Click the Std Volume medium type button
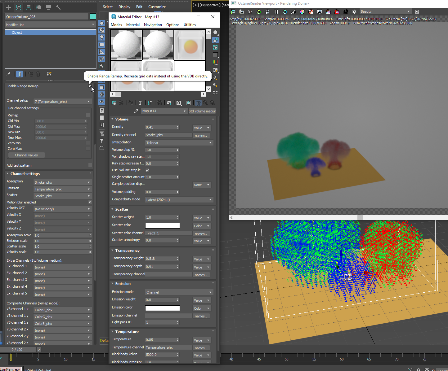 pyautogui.click(x=202, y=111)
